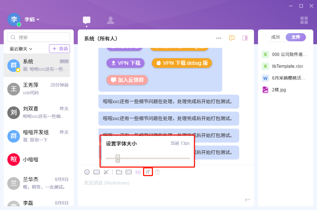Expand the 最近聊天 filter dropdown

[21, 49]
